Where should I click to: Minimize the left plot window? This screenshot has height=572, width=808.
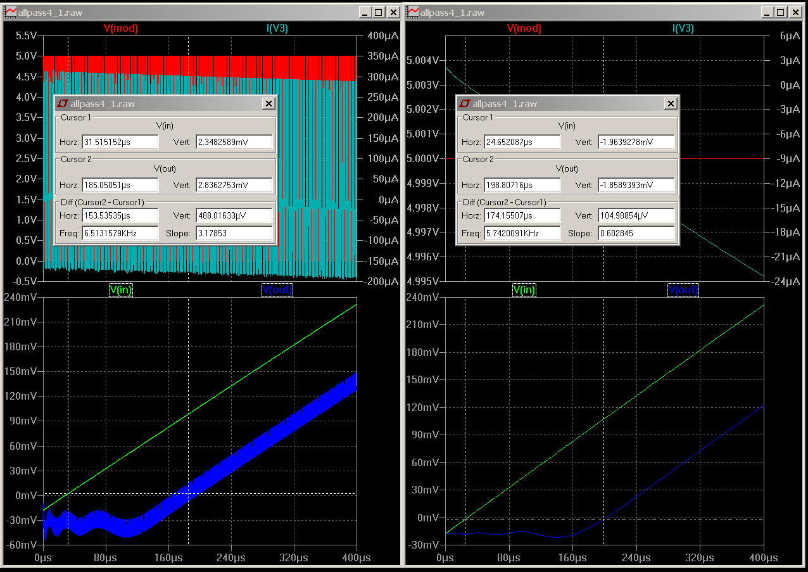[365, 12]
